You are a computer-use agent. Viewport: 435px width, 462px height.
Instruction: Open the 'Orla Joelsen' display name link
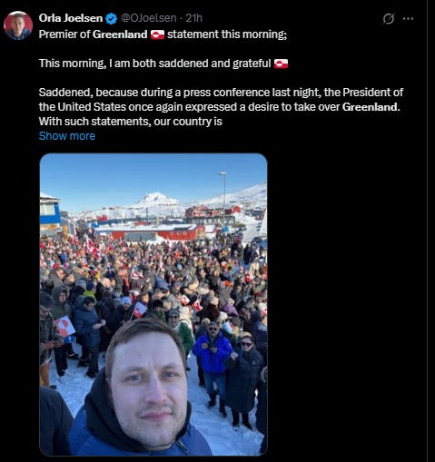(71, 18)
